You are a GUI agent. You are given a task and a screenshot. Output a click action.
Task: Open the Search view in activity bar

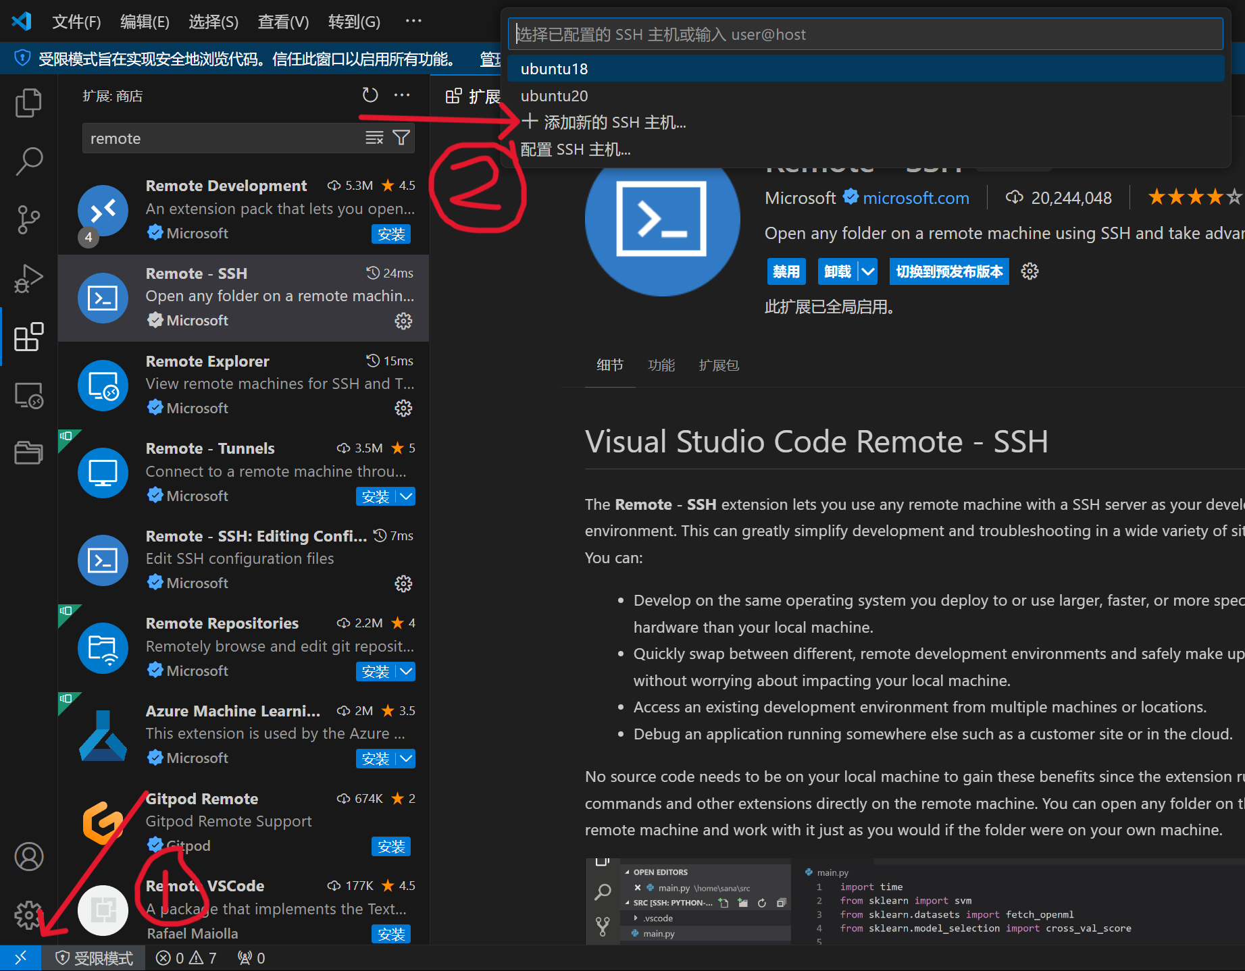pos(28,161)
